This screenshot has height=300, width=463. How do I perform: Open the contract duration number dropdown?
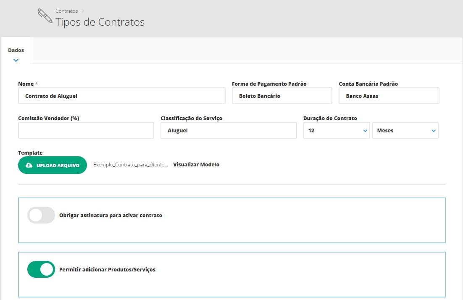pos(337,131)
